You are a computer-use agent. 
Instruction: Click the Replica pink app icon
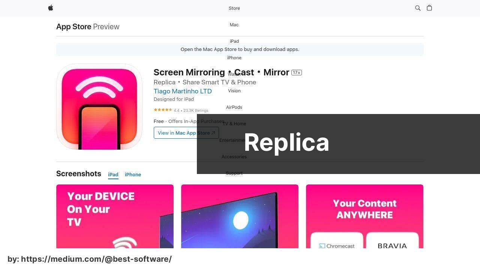point(99,106)
